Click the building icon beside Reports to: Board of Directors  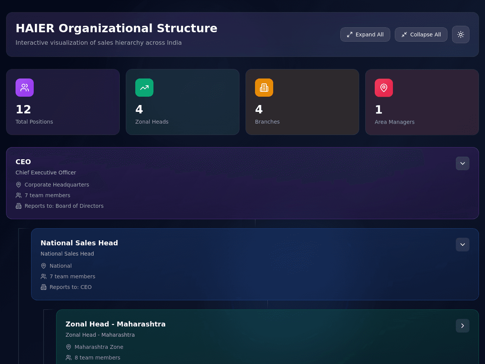[x=19, y=206]
